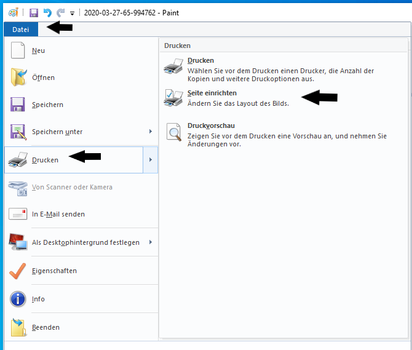The height and width of the screenshot is (350, 412).
Task: Open the Customize Quick Access Toolbar dropdown
Action: [72, 13]
